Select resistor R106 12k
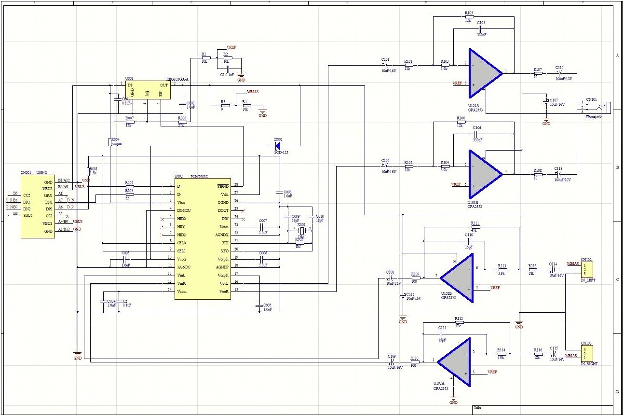This screenshot has height=416, width=624. click(461, 122)
